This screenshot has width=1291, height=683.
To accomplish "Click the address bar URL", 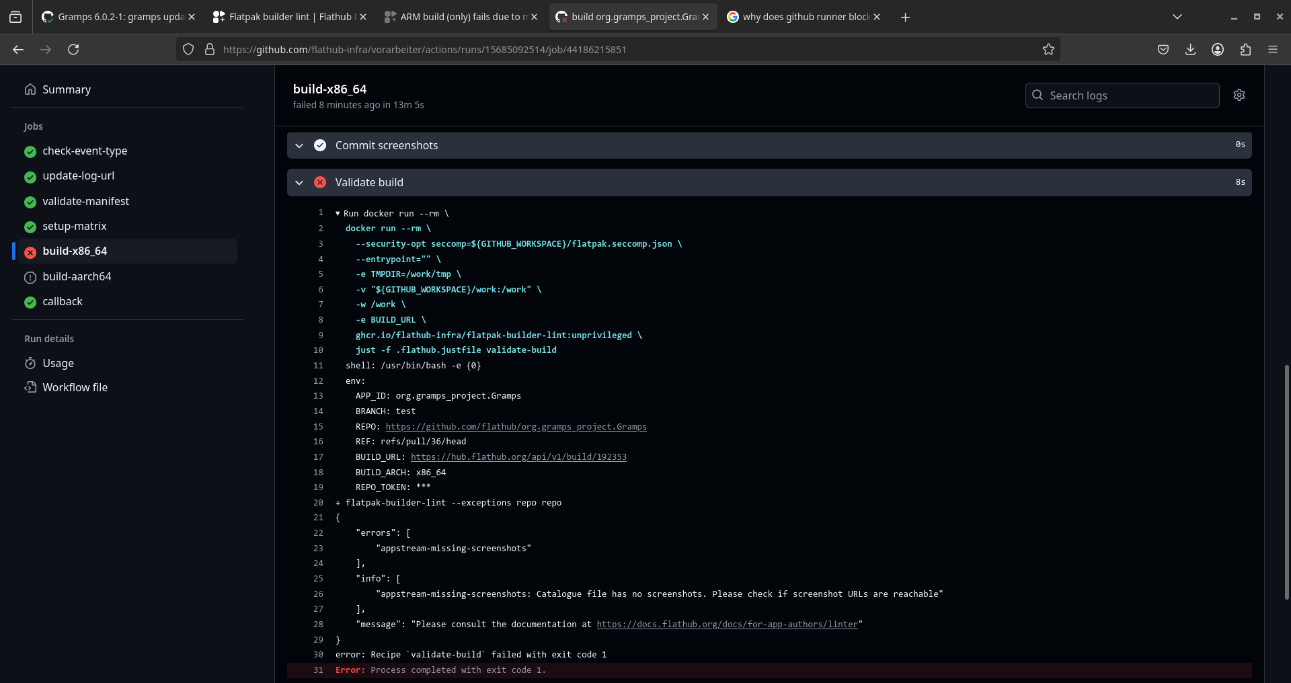I will (424, 49).
